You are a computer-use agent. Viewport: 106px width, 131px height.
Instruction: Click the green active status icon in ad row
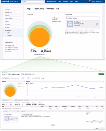point(42,108)
